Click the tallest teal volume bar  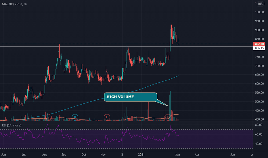tap(171, 106)
